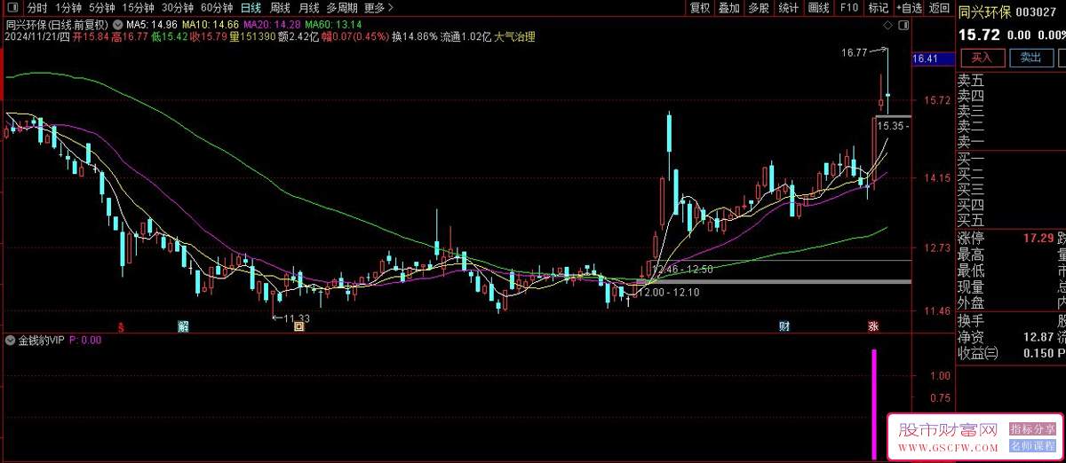Click the MA5: 14.96 label
Viewport: 1066px width, 463px height.
click(x=151, y=25)
